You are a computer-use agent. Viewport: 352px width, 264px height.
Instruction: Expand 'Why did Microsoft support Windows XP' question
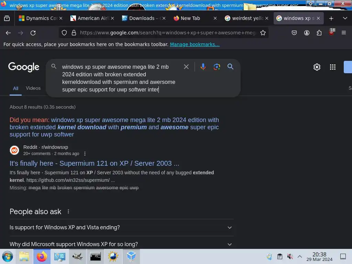(122, 244)
